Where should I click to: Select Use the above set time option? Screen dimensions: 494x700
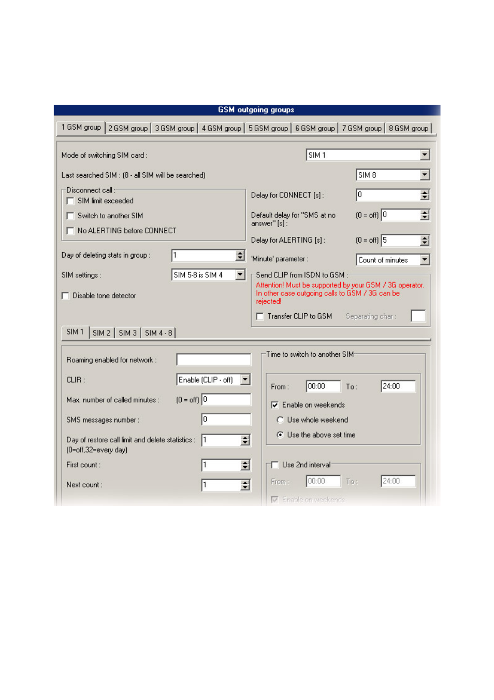pyautogui.click(x=280, y=435)
